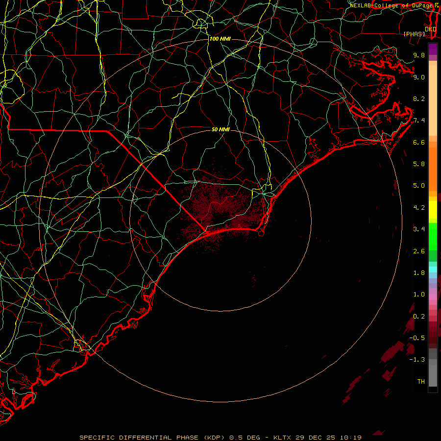Image resolution: width=441 pixels, height=441 pixels.
Task: Click the "DKD" label above the color scale
Action: click(430, 29)
